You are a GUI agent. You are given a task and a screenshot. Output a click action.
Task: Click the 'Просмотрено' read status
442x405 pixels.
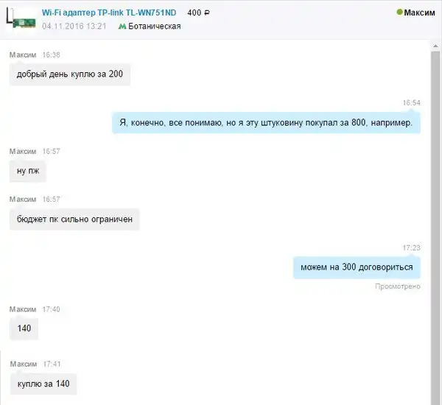[398, 286]
